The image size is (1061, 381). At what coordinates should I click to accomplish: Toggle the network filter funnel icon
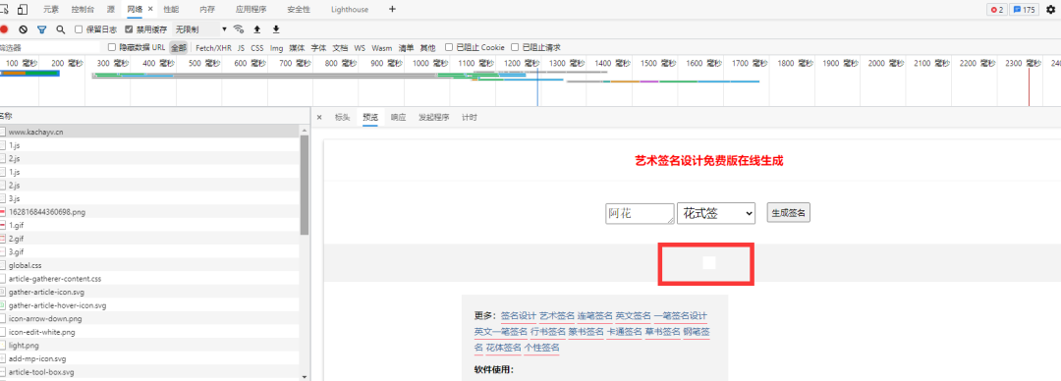(x=42, y=29)
